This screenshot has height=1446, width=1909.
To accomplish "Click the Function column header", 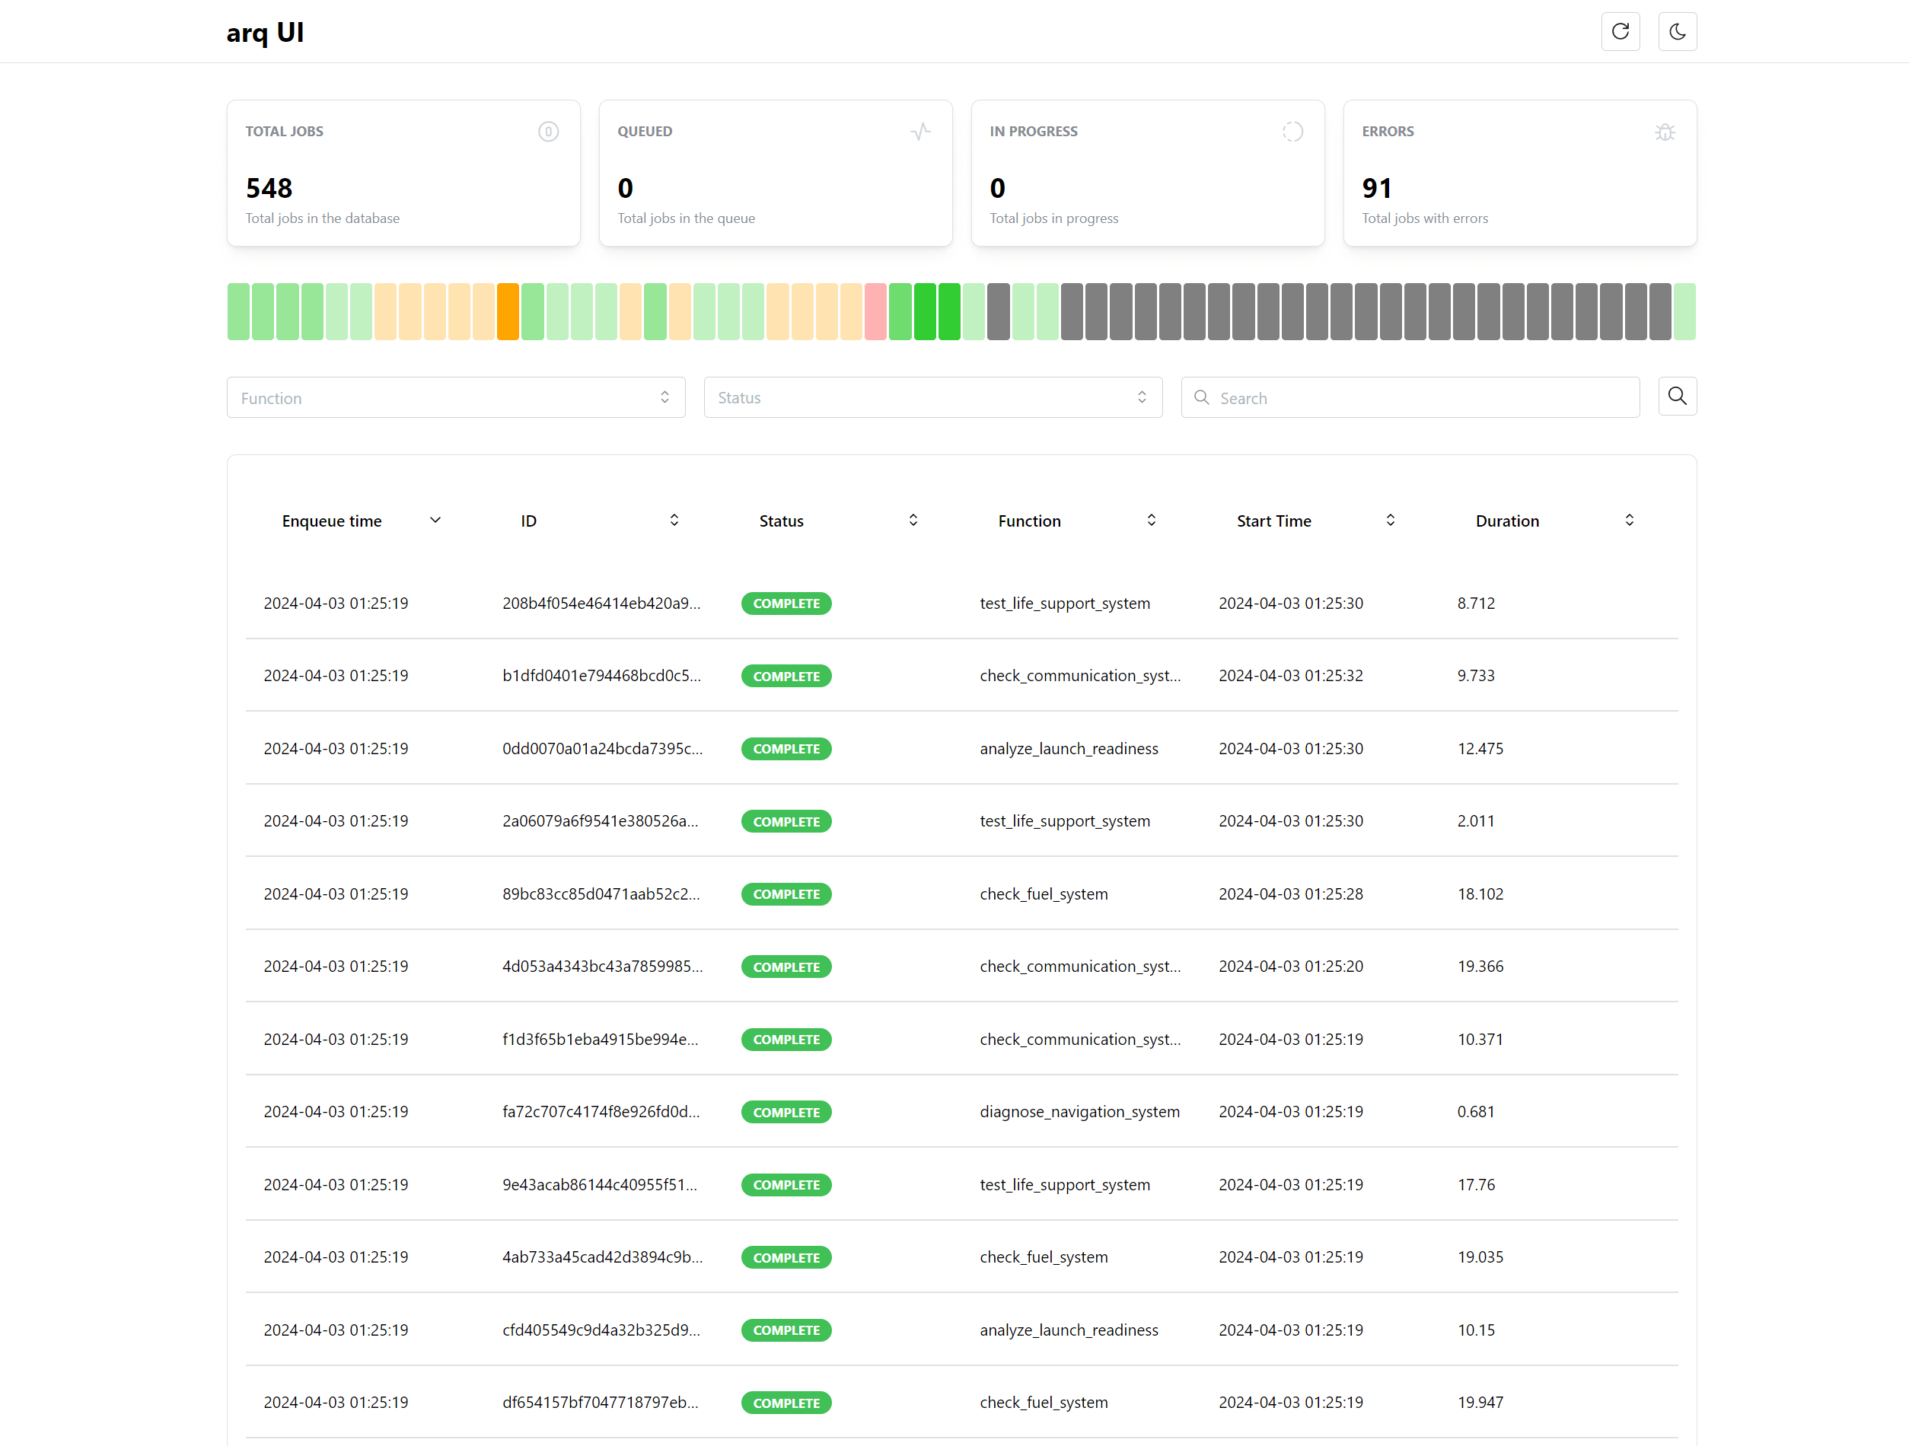I will coord(1029,521).
